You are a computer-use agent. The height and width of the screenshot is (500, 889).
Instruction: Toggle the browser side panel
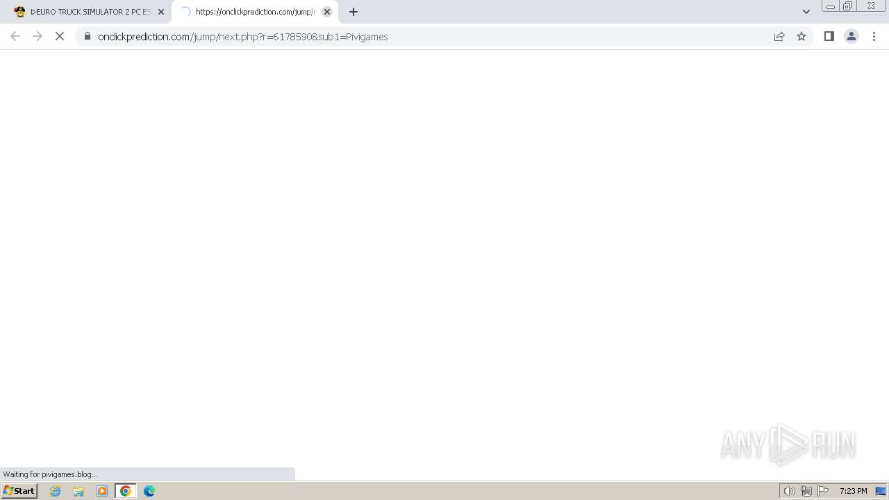coord(829,36)
